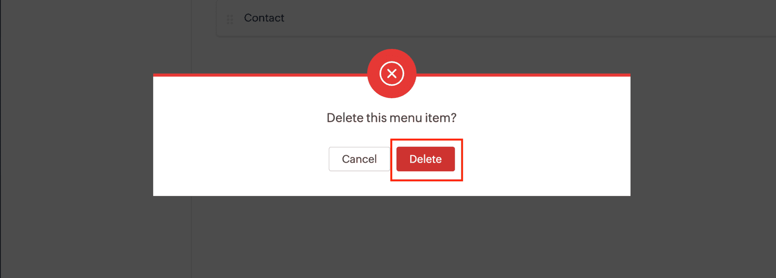Viewport: 776px width, 278px height.
Task: Click the empty white dialog area right of Delete
Action: tap(543, 159)
